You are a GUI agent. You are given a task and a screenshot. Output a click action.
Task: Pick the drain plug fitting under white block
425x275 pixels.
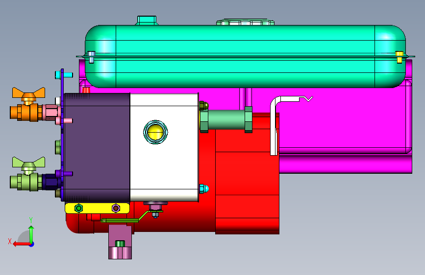155,209
